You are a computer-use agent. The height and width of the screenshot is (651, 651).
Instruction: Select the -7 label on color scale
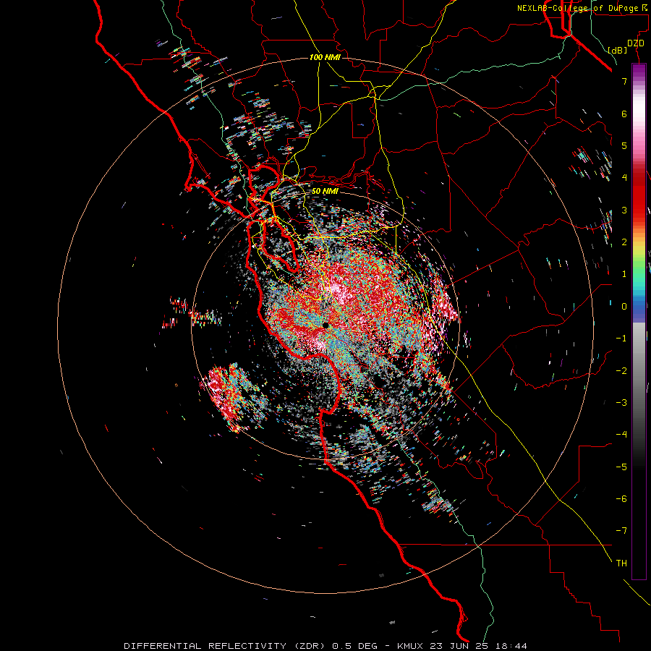(621, 531)
